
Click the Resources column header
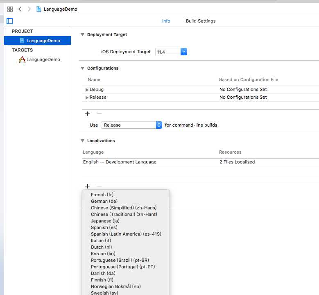point(230,152)
